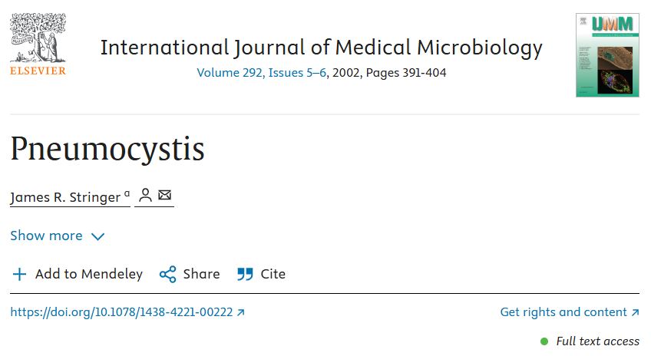This screenshot has width=651, height=356.
Task: Open the author profile person icon
Action: [145, 196]
